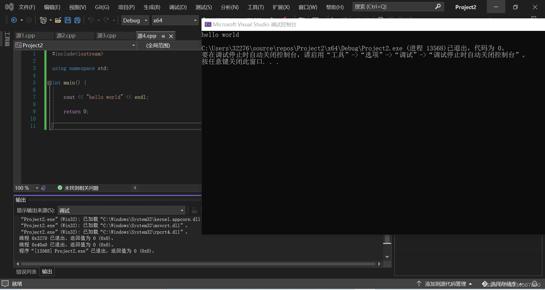Open the 项目(P) menu
545x290 pixels.
pos(126,7)
